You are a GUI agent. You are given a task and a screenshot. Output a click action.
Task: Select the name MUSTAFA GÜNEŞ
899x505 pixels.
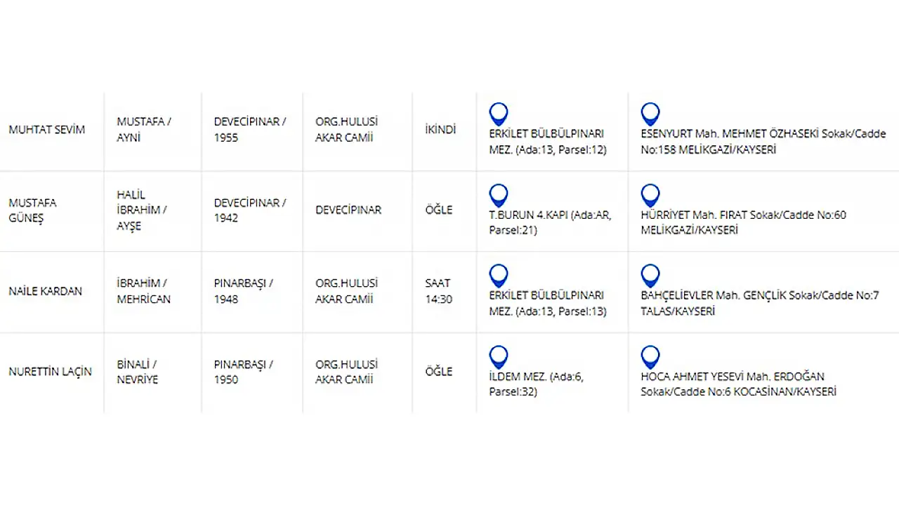tap(32, 210)
